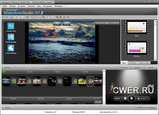159x115 pixels.
Task: Click the yellow Paste icon
Action: (19, 17)
